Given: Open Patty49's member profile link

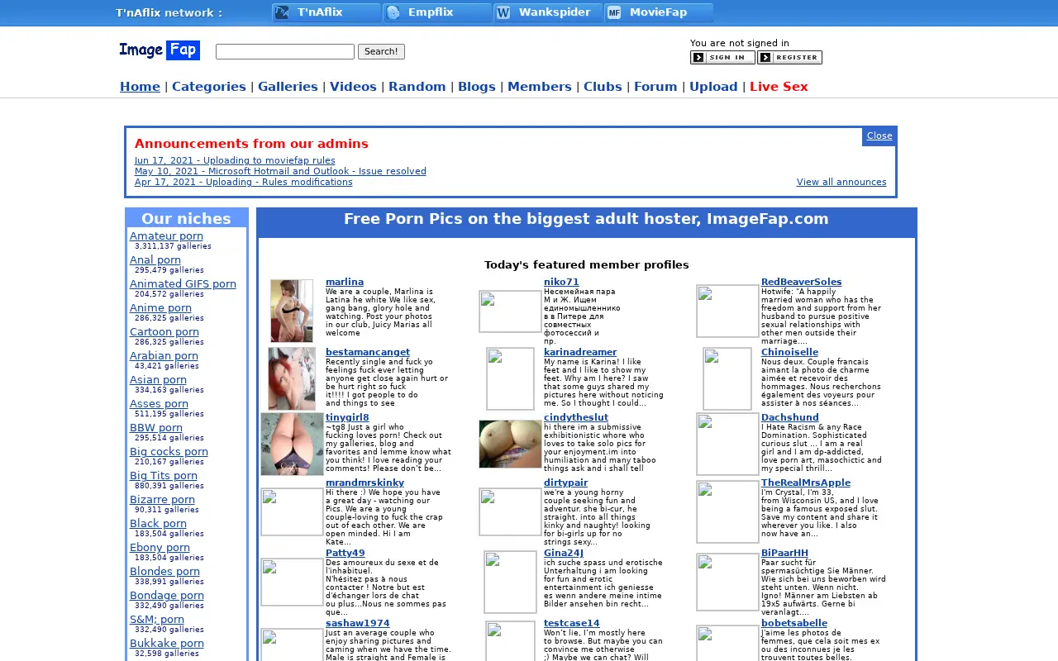Looking at the screenshot, I should coord(346,553).
